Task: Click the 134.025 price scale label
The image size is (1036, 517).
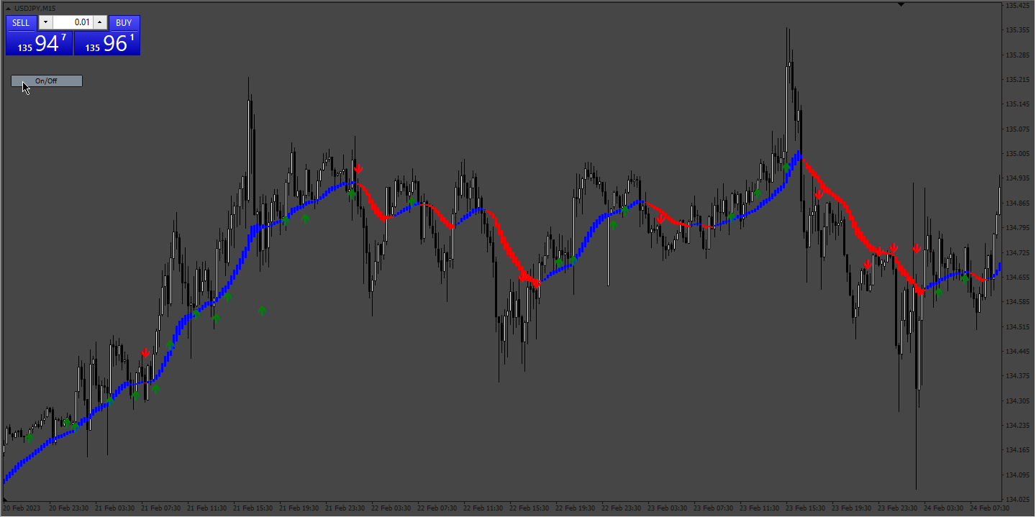Action: tap(1017, 499)
